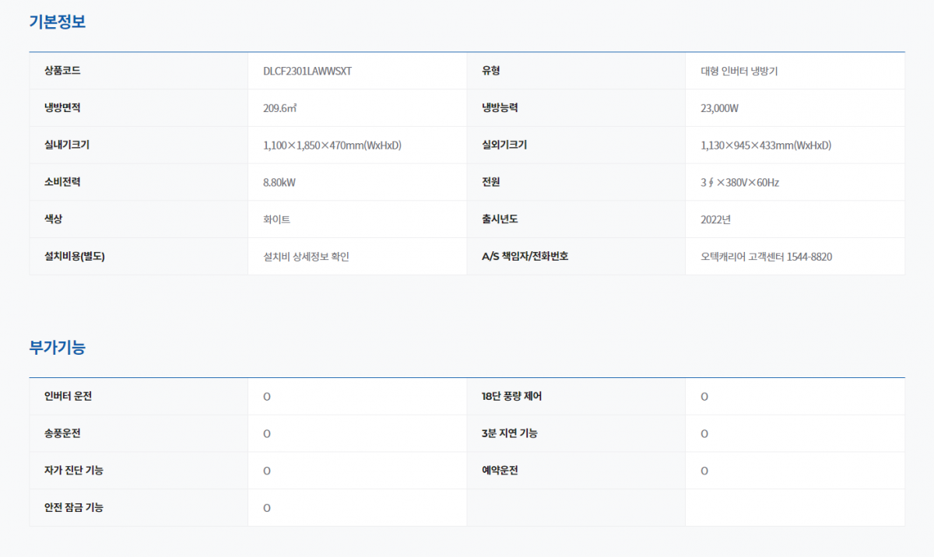Click indoor unit size 1,100×1,850×470mm value

tap(332, 145)
